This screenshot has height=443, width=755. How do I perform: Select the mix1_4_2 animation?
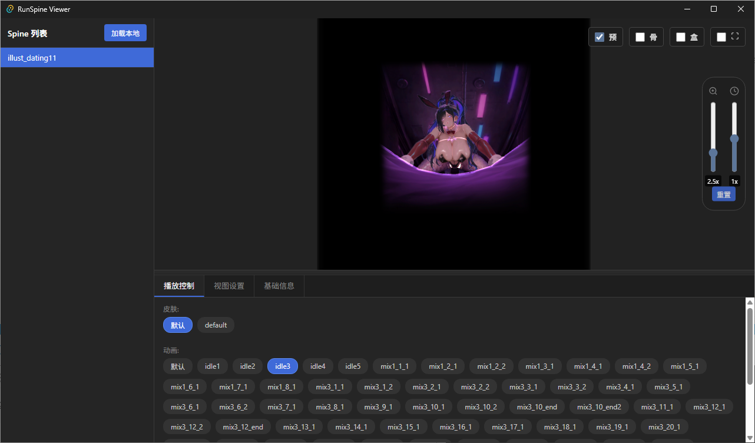pyautogui.click(x=637, y=366)
